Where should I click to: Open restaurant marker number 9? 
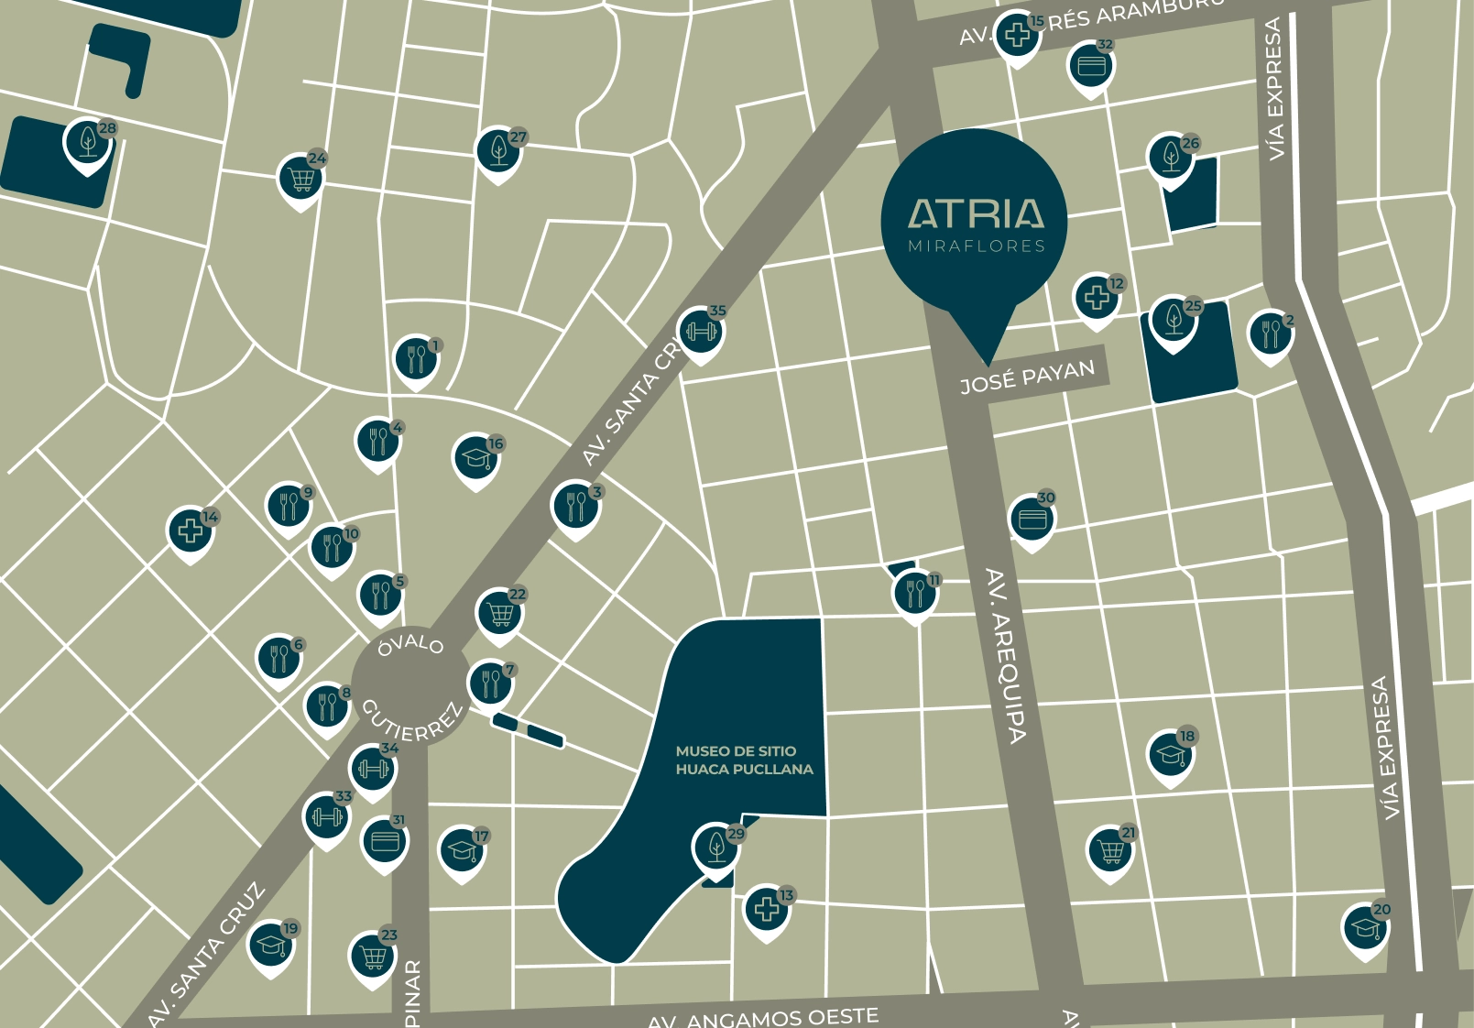(289, 508)
